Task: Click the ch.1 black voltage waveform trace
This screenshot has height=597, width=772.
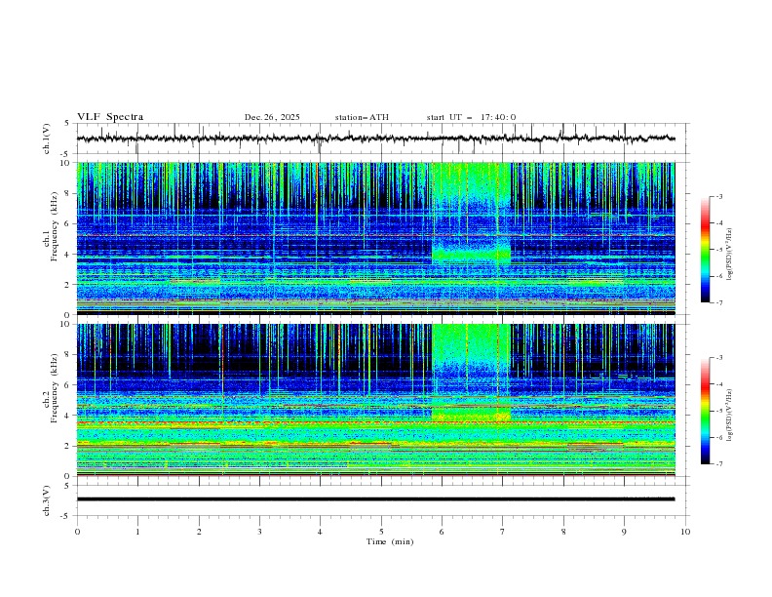Action: click(375, 139)
